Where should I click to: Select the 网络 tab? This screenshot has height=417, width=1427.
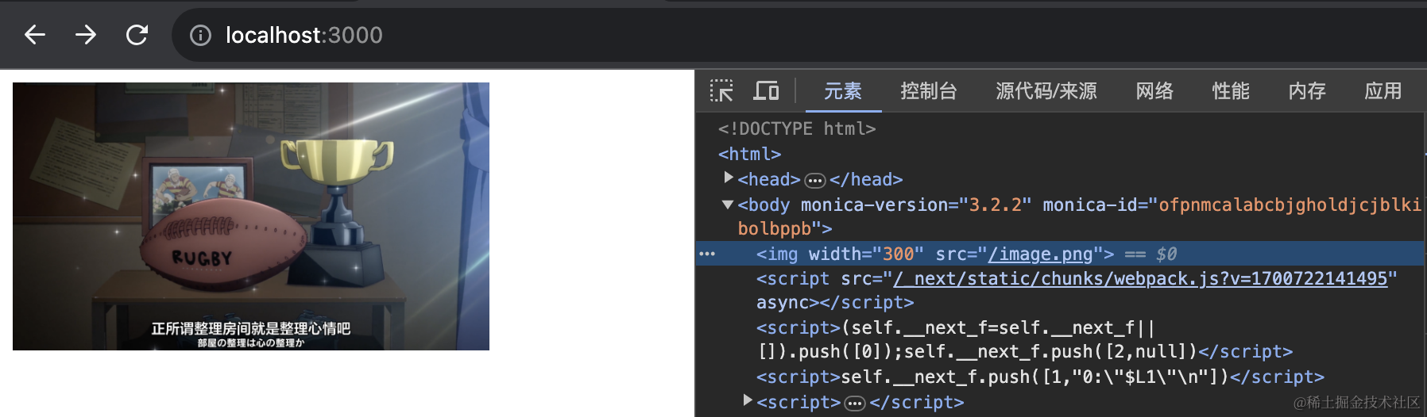pyautogui.click(x=1154, y=91)
